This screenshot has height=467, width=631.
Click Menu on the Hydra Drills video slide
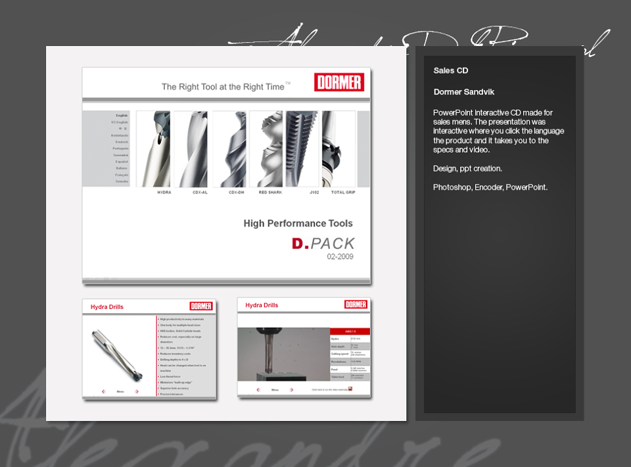coord(275,389)
